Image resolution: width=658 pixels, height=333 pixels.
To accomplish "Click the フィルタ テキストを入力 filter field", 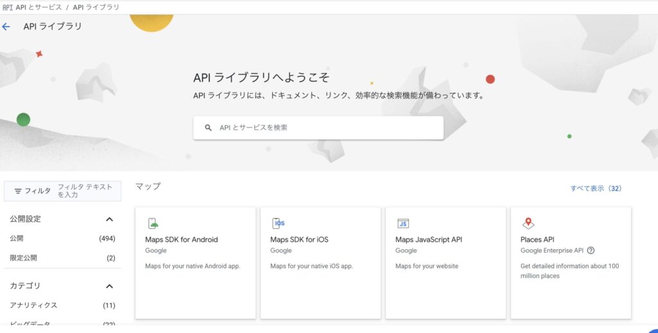I will tap(85, 191).
